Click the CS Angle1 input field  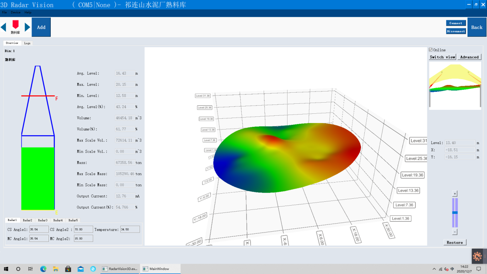[39, 229]
